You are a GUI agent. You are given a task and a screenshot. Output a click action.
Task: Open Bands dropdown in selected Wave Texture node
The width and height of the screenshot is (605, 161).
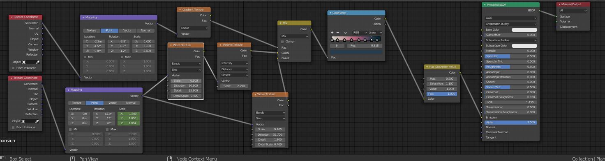click(187, 64)
